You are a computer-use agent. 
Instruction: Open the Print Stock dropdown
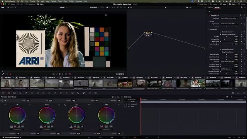pos(229,62)
